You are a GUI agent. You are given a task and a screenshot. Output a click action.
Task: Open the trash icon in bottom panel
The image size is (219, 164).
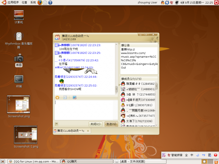(x=216, y=161)
